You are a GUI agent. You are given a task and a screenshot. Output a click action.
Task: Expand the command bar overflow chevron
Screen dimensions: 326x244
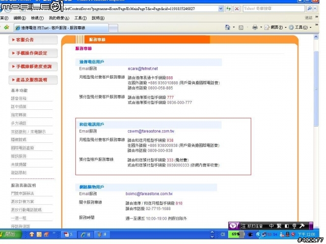tap(317, 25)
